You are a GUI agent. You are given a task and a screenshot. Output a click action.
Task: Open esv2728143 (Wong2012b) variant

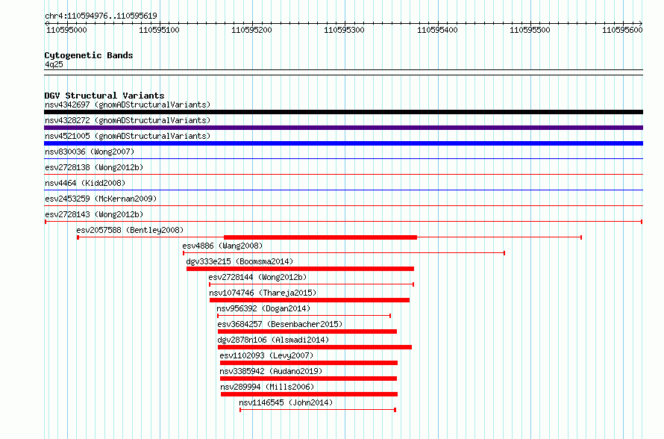click(94, 214)
